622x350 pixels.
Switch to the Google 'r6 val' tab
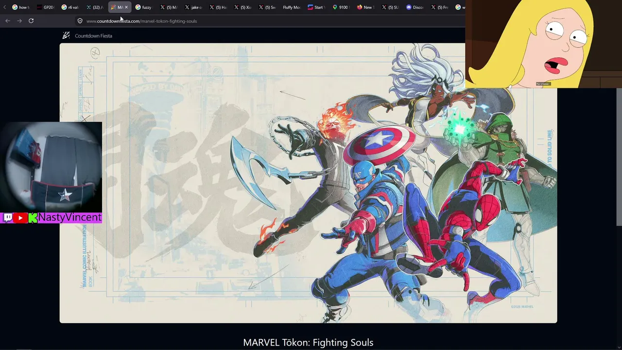tap(70, 7)
